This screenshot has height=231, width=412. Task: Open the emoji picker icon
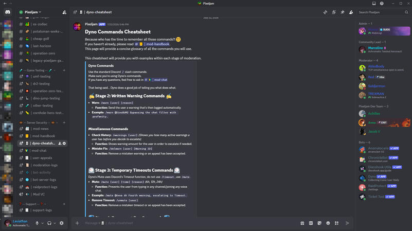(x=328, y=223)
